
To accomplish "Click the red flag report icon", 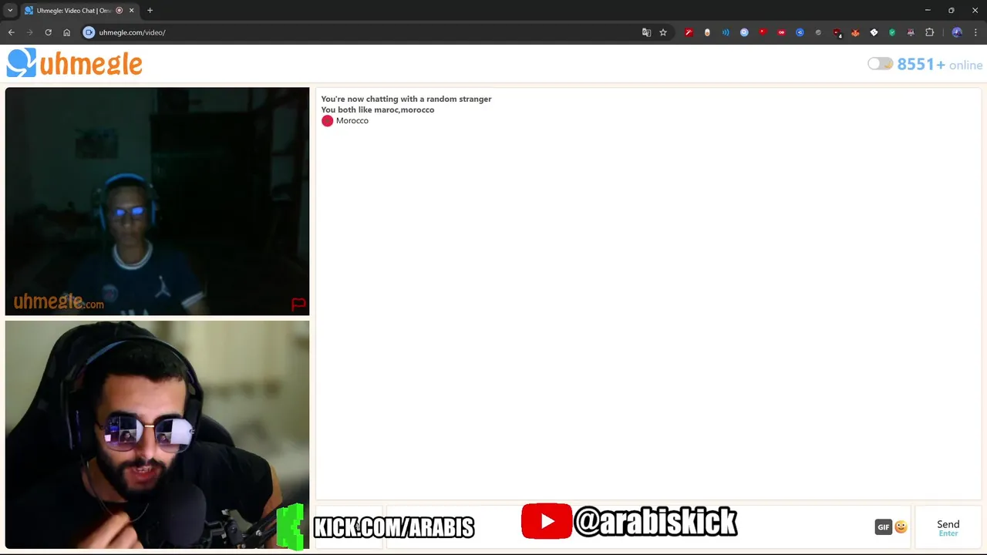I will click(298, 304).
